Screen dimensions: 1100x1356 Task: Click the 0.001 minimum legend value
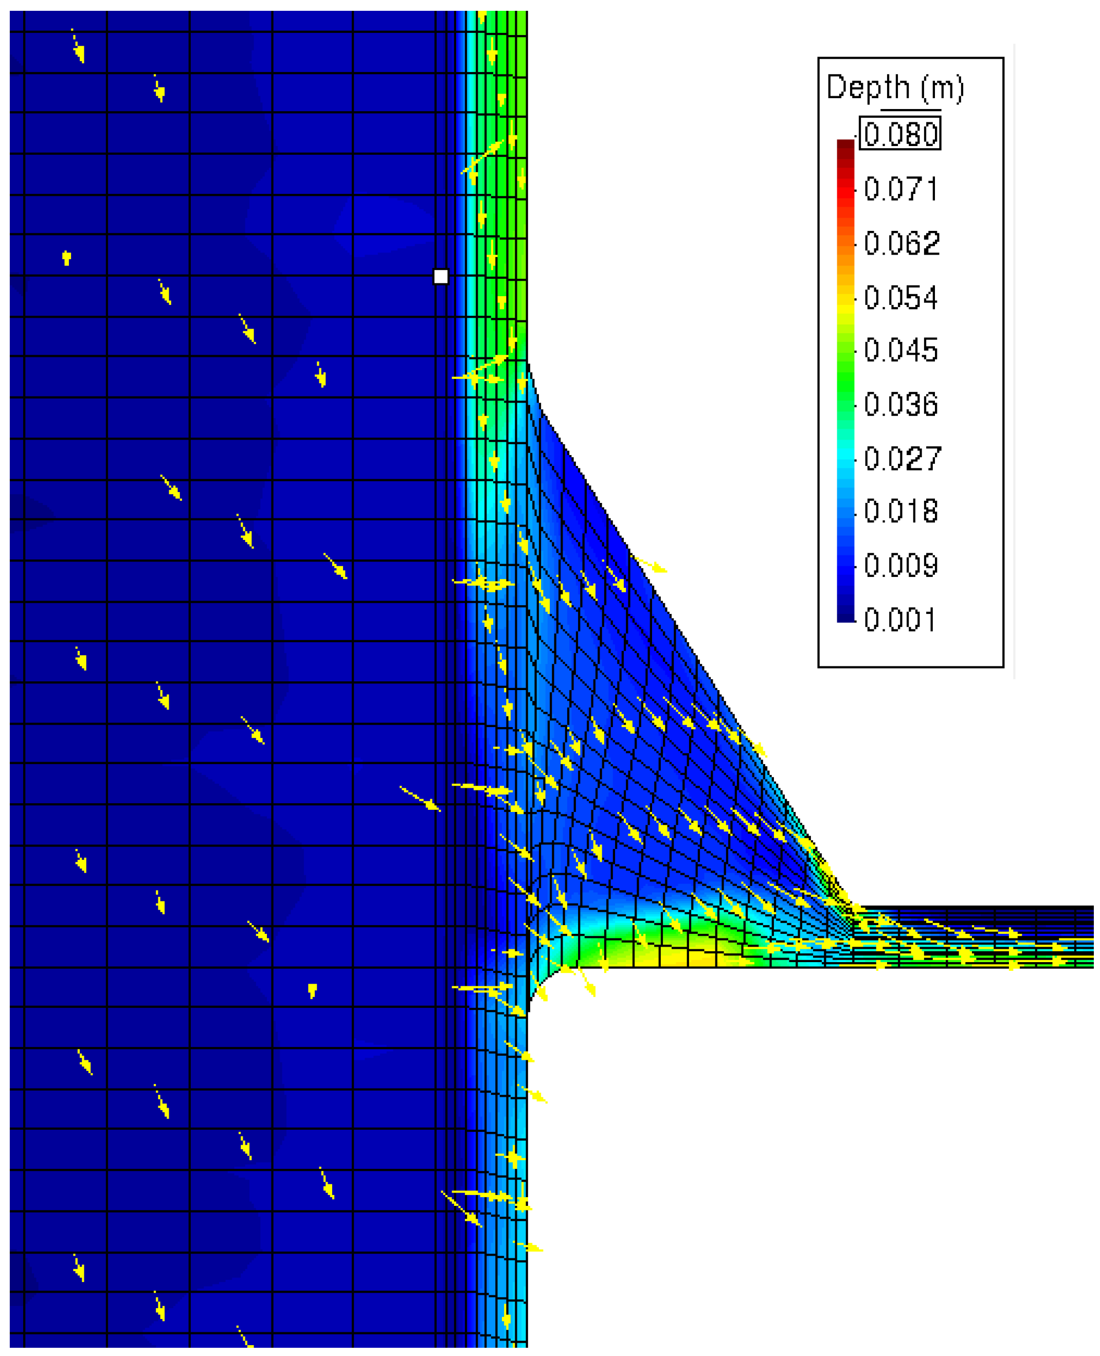899,619
